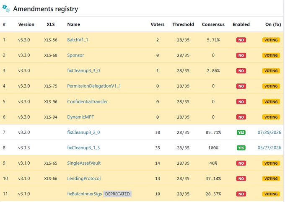Click the gears icon beside Amendments registry
Screen dimensions: 285x202
[x=6, y=8]
